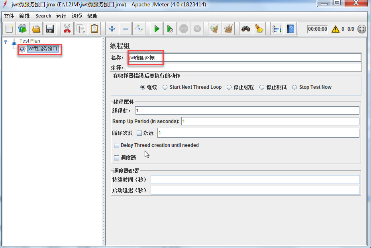Click the 线程数 input field
This screenshot has height=248, width=371.
coord(247,110)
